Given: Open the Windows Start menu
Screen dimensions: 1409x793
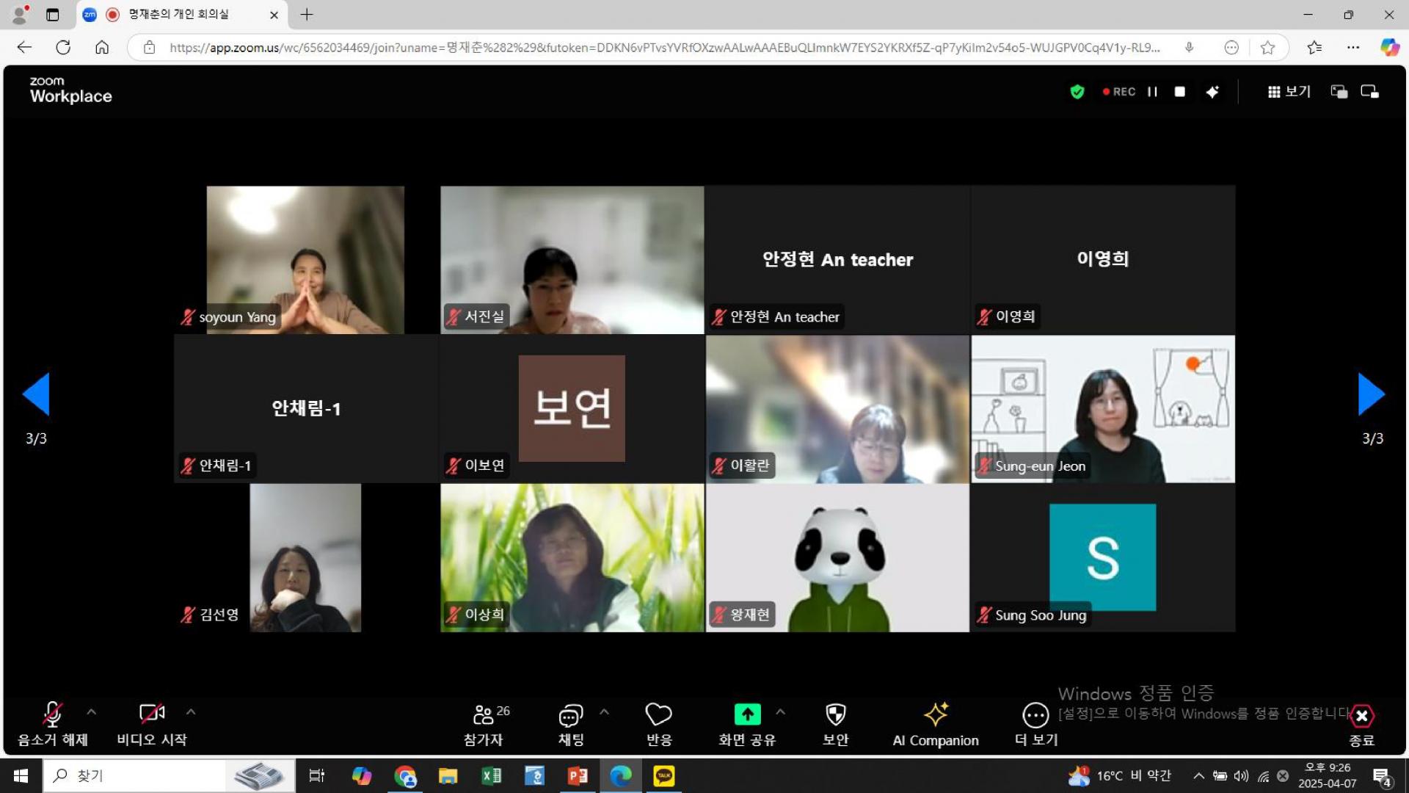Looking at the screenshot, I should (x=21, y=776).
